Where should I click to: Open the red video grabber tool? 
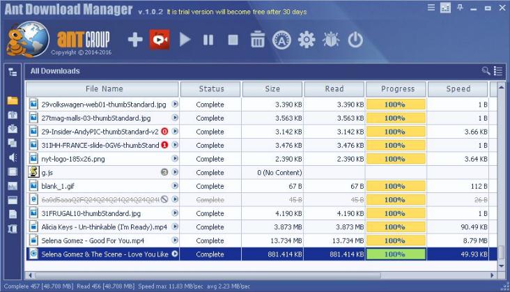pyautogui.click(x=160, y=40)
